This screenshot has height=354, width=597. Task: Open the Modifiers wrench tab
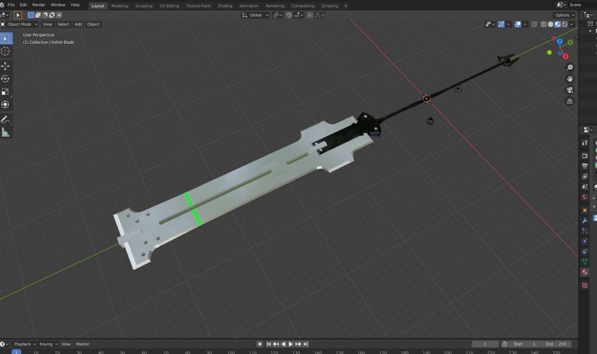585,221
